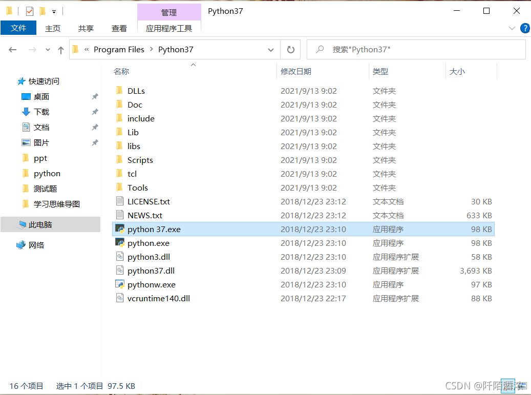
Task: Open the ppt folder in navigation pane
Action: [x=40, y=158]
